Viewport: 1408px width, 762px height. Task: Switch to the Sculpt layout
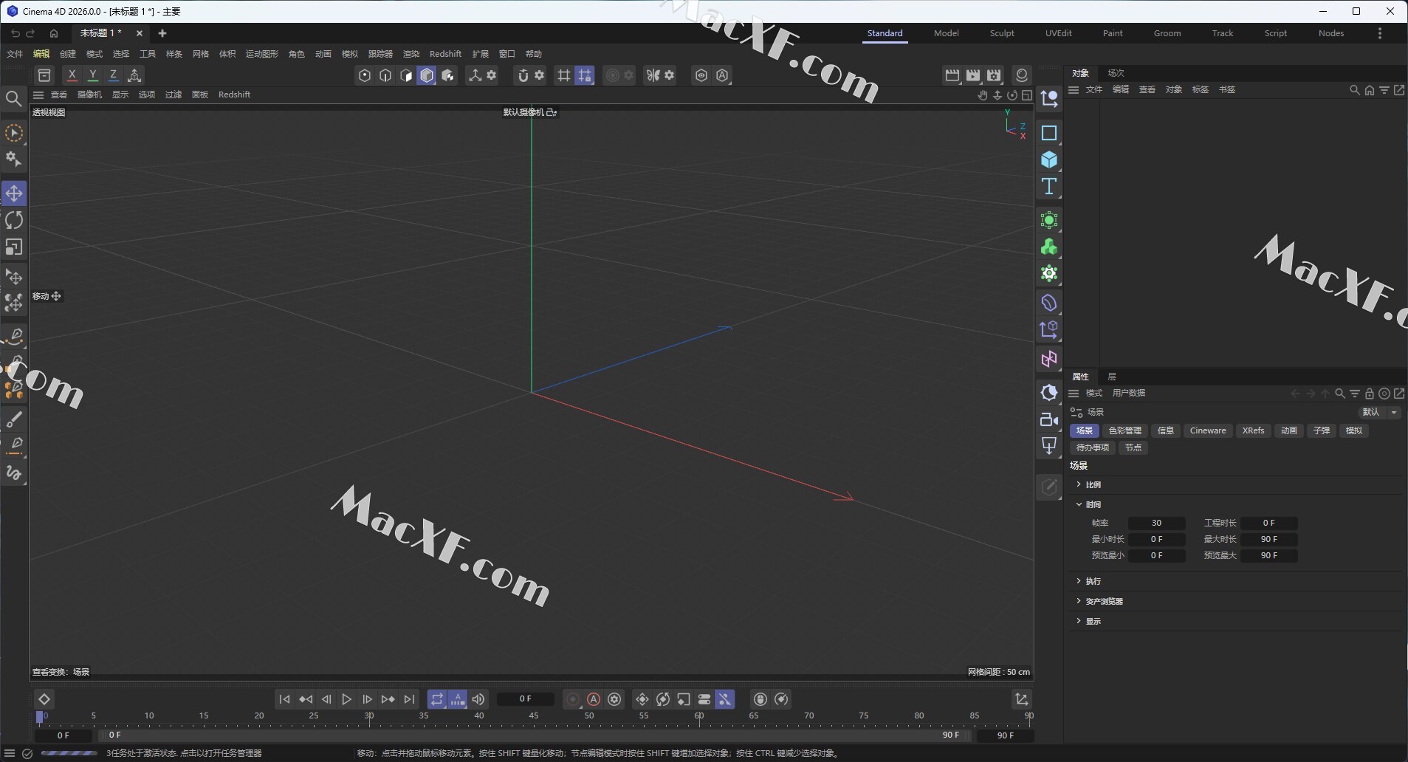tap(1002, 33)
